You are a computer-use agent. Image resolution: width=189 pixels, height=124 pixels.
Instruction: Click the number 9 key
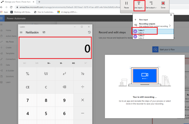point(64,100)
